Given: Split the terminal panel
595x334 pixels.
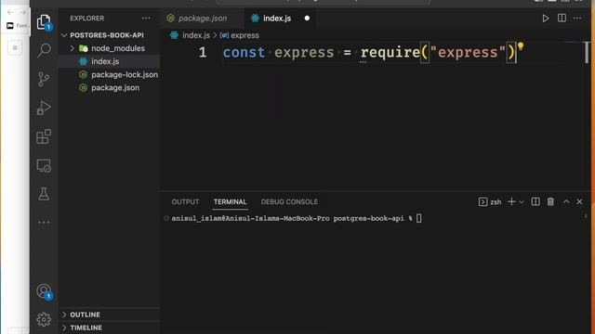Looking at the screenshot, I should [535, 202].
